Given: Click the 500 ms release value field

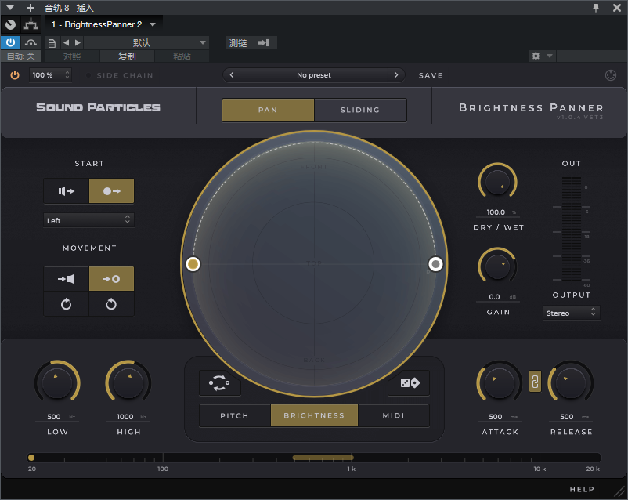Looking at the screenshot, I should click(571, 417).
